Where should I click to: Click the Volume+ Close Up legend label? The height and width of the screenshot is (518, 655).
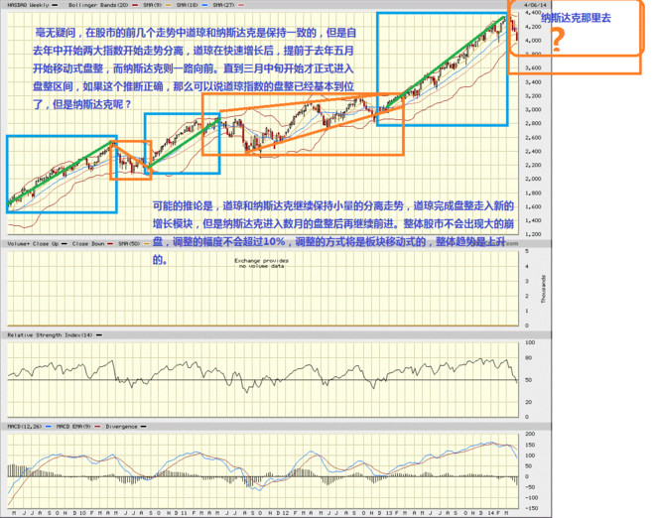(x=33, y=243)
